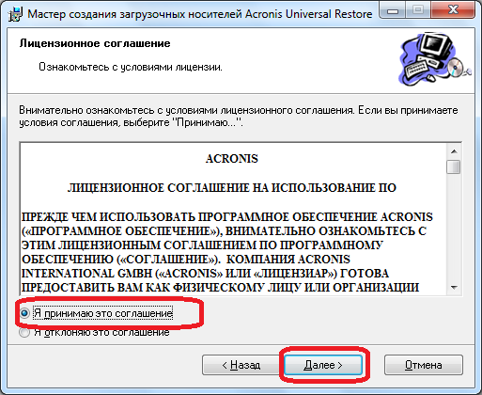Click the license text scroll-down arrow
Image resolution: width=482 pixels, height=395 pixels.
pos(454,287)
